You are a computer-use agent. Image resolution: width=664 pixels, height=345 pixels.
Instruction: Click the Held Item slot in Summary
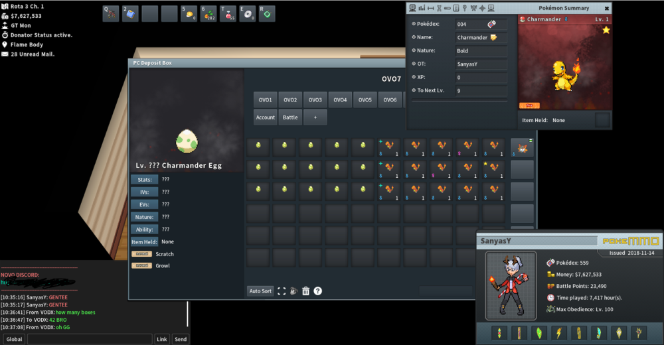click(602, 120)
